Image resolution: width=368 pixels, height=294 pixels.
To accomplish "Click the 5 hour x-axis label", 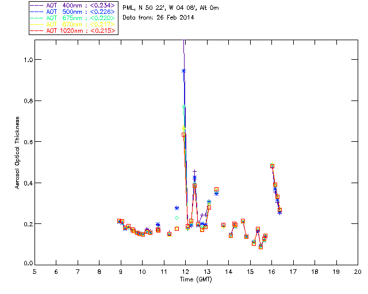I will 34,272.
